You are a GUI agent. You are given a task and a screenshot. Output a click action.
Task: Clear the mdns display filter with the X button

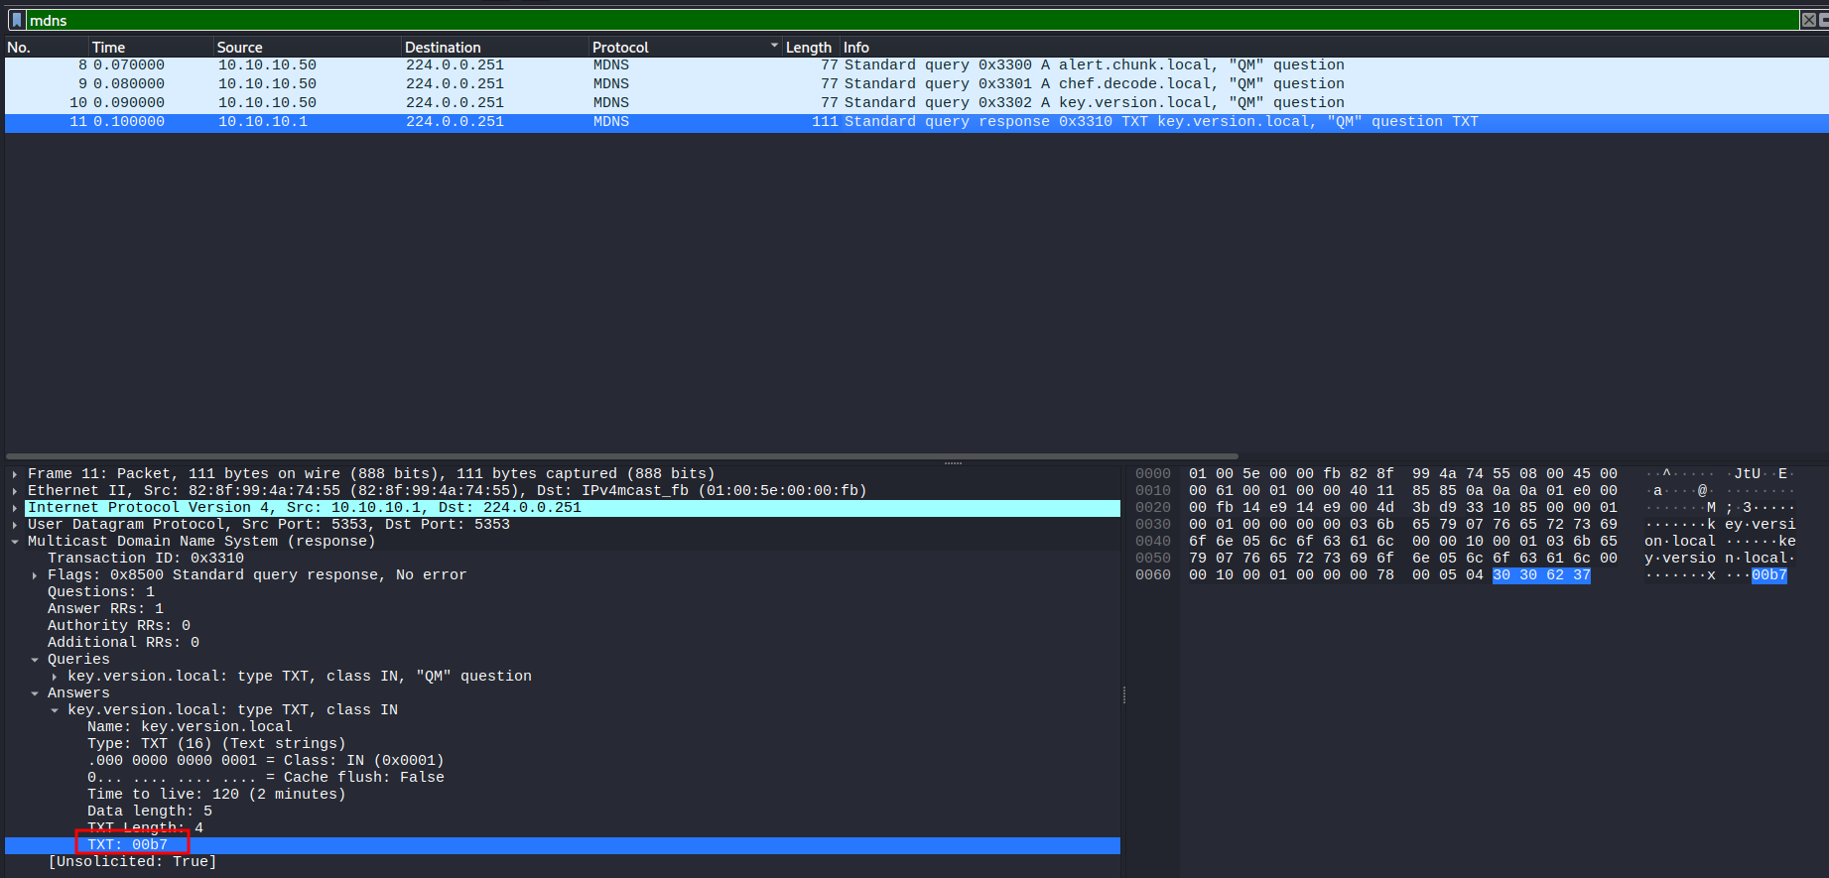pos(1808,20)
